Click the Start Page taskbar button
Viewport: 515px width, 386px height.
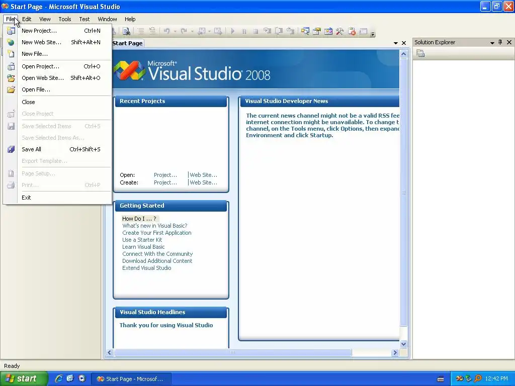(x=131, y=379)
